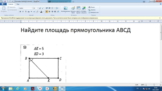Click the grow font icon
Screen dimensions: 162x91
(40, 8)
